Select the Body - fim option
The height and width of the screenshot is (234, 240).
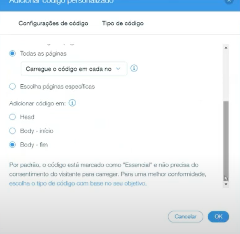(12, 145)
